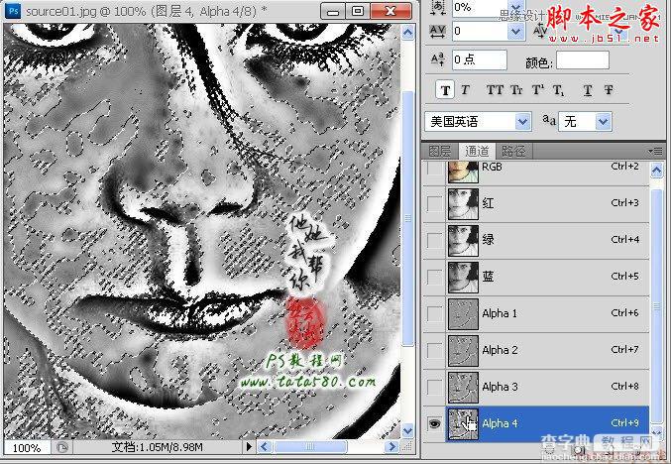Open the 美国英语 language dropdown
This screenshot has width=671, height=464.
(522, 122)
